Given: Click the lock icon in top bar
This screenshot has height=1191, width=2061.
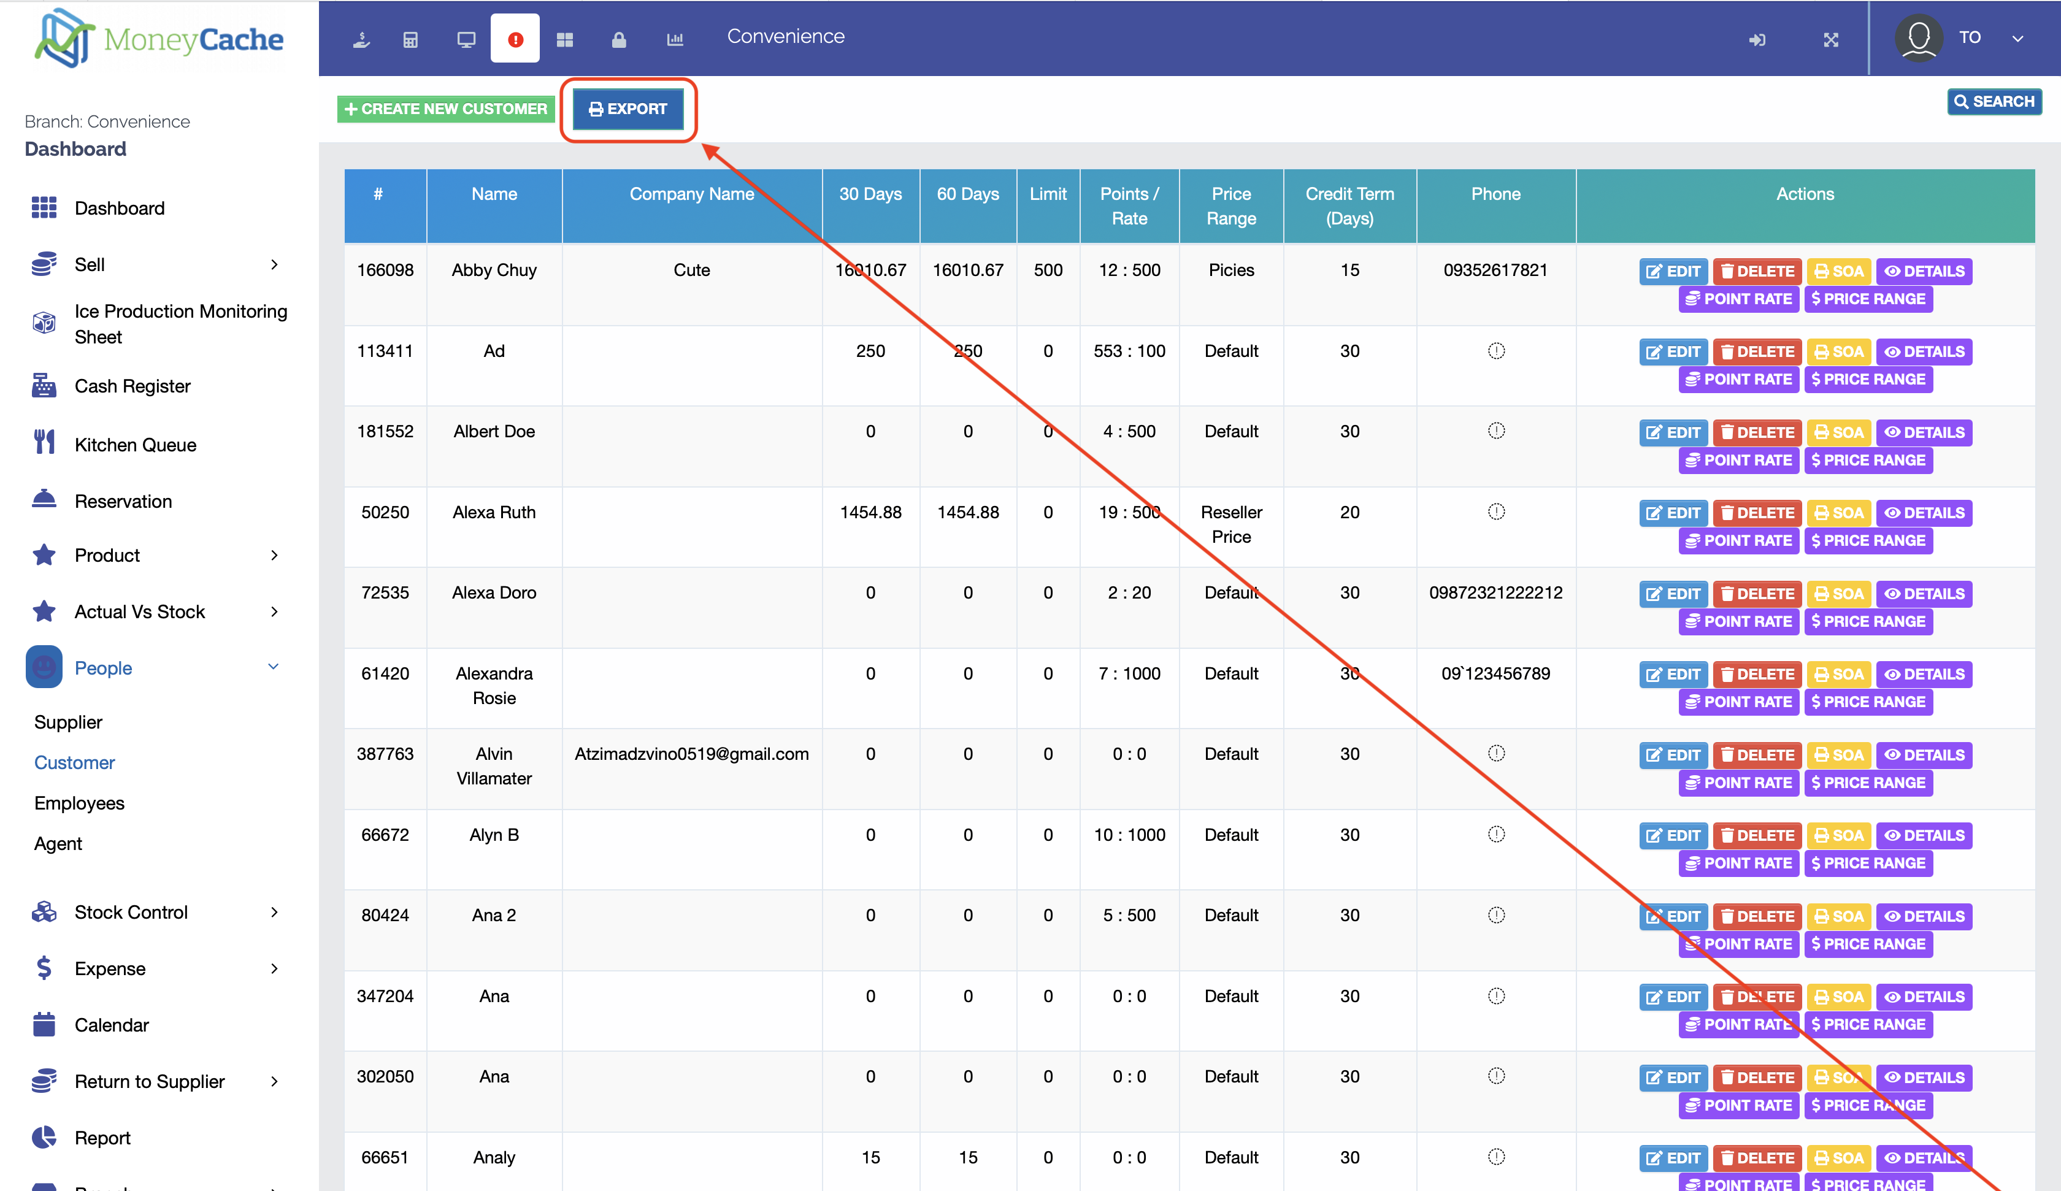Looking at the screenshot, I should pos(619,39).
